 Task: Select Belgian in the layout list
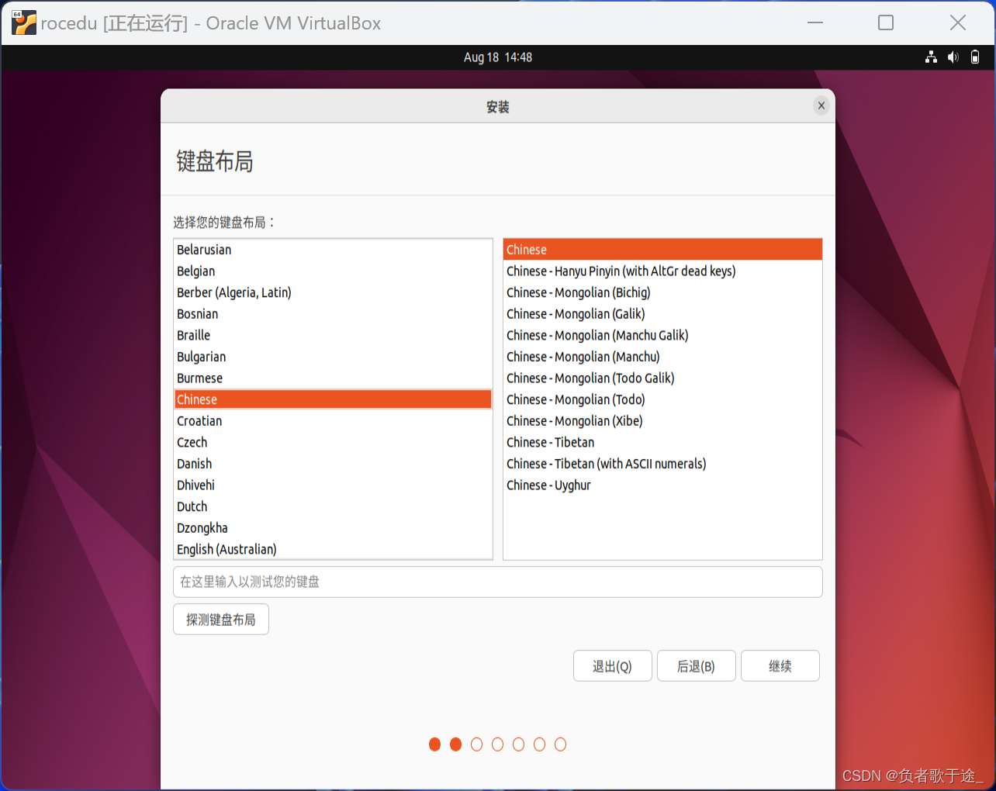pyautogui.click(x=334, y=271)
